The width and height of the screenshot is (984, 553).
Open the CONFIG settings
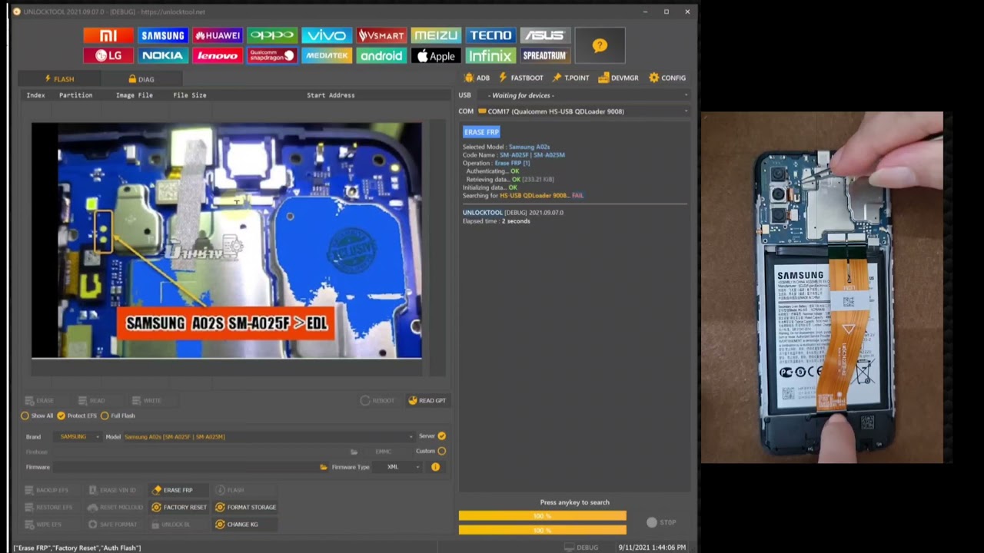coord(667,78)
